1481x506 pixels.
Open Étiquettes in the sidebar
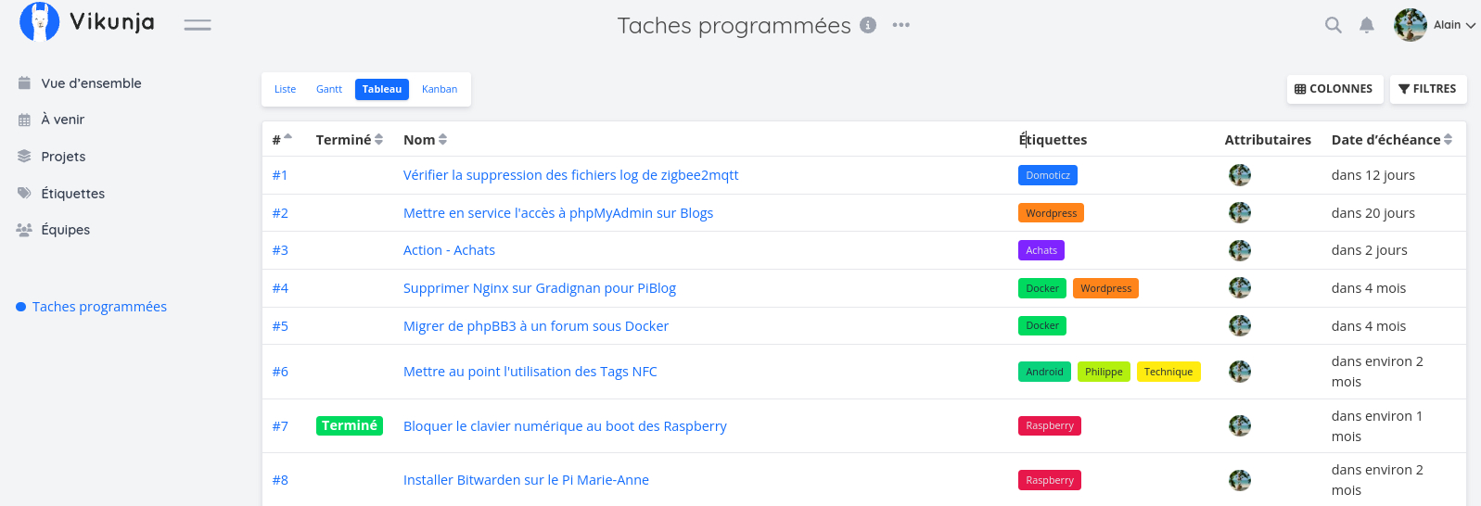coord(72,194)
